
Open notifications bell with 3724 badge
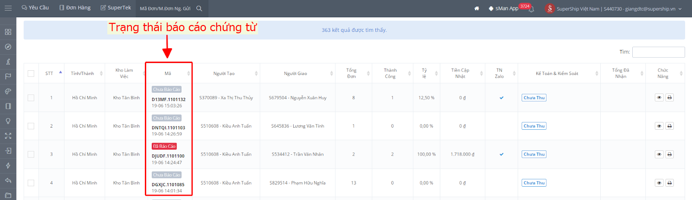pos(532,9)
